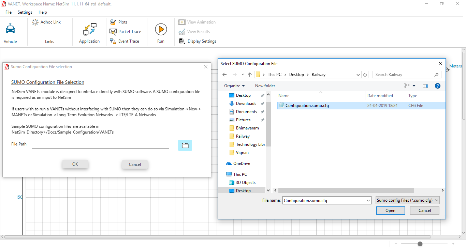466x248 pixels.
Task: Click the File name text field
Action: pyautogui.click(x=324, y=201)
